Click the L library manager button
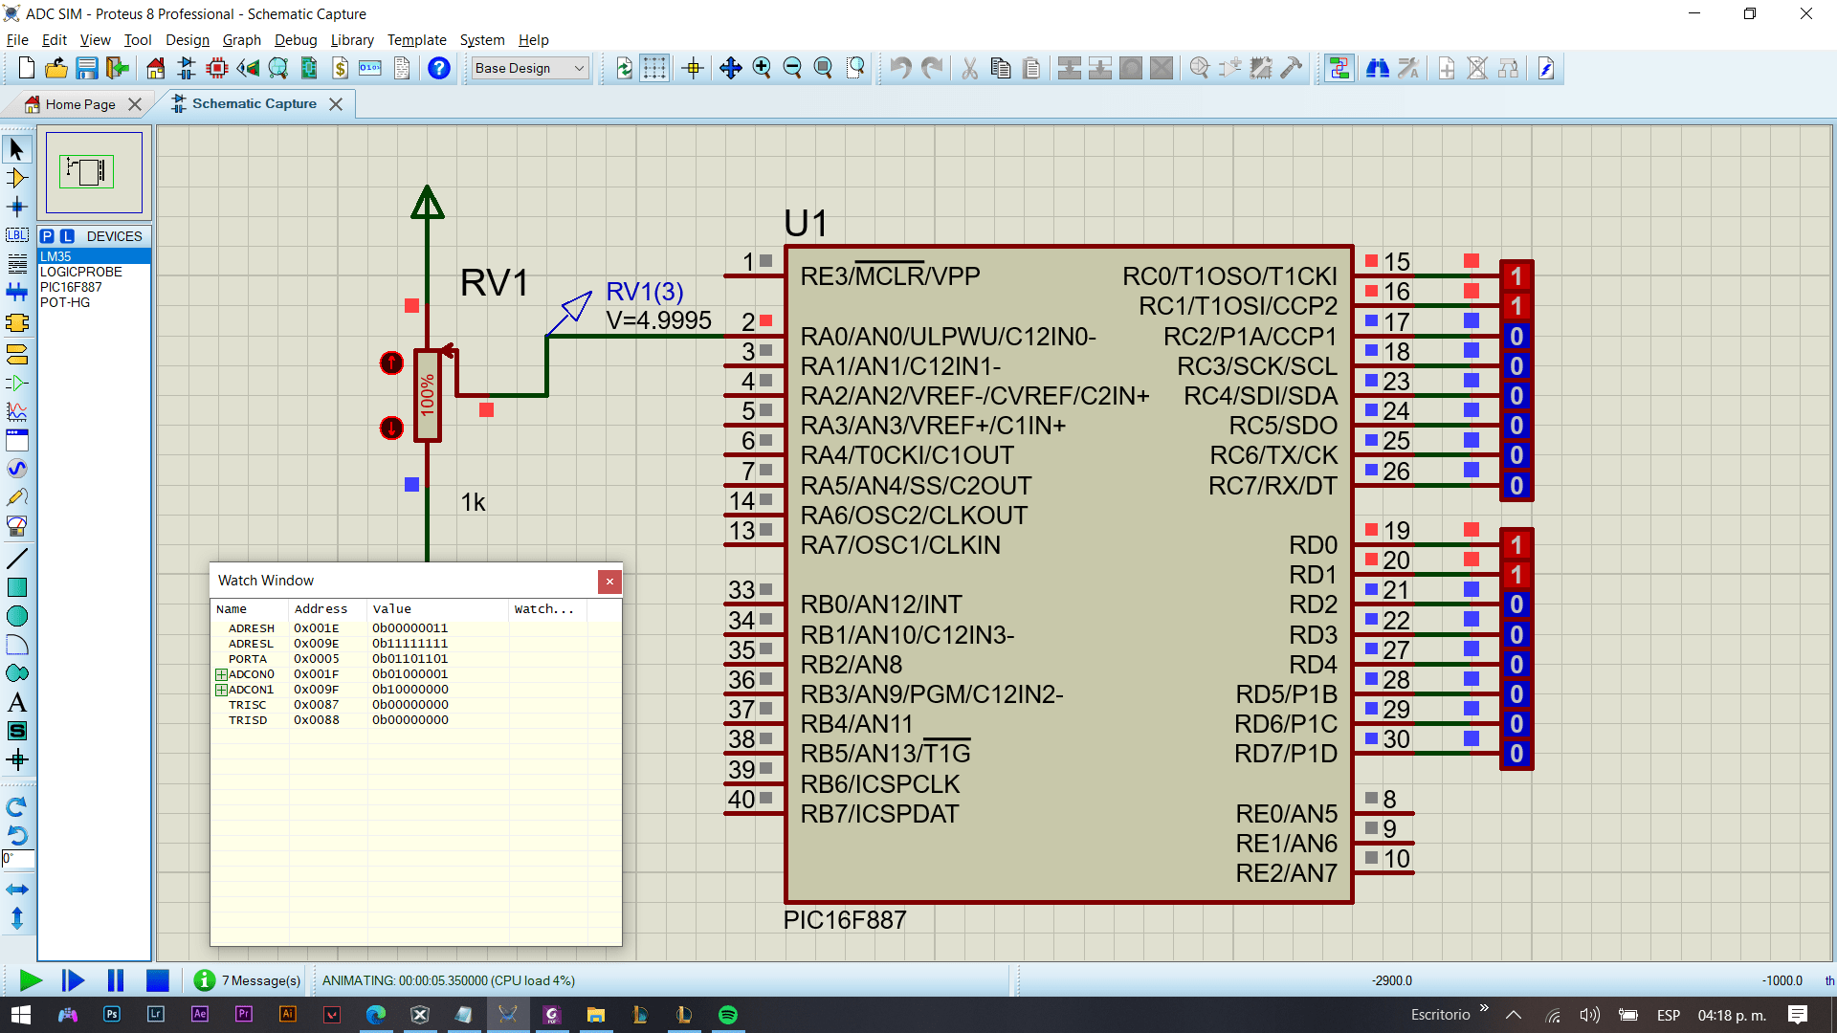This screenshot has width=1837, height=1033. point(67,236)
